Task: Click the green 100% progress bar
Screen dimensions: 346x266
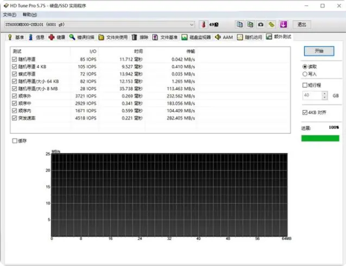Action: click(x=320, y=138)
